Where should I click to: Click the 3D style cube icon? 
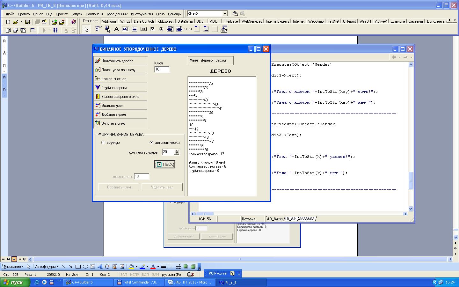[x=193, y=267]
